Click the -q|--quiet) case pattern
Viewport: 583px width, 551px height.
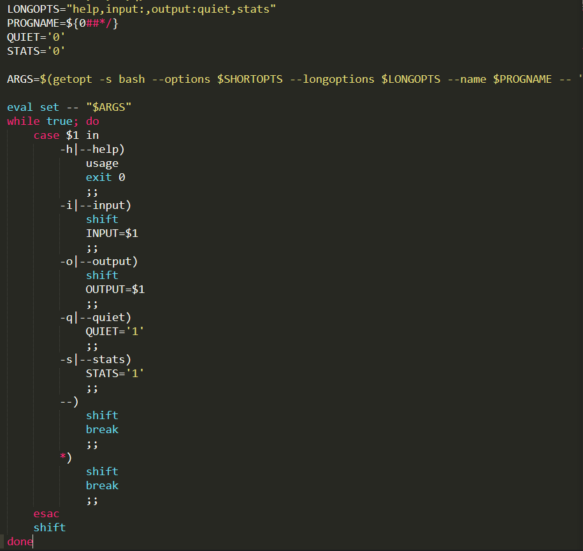tap(95, 317)
